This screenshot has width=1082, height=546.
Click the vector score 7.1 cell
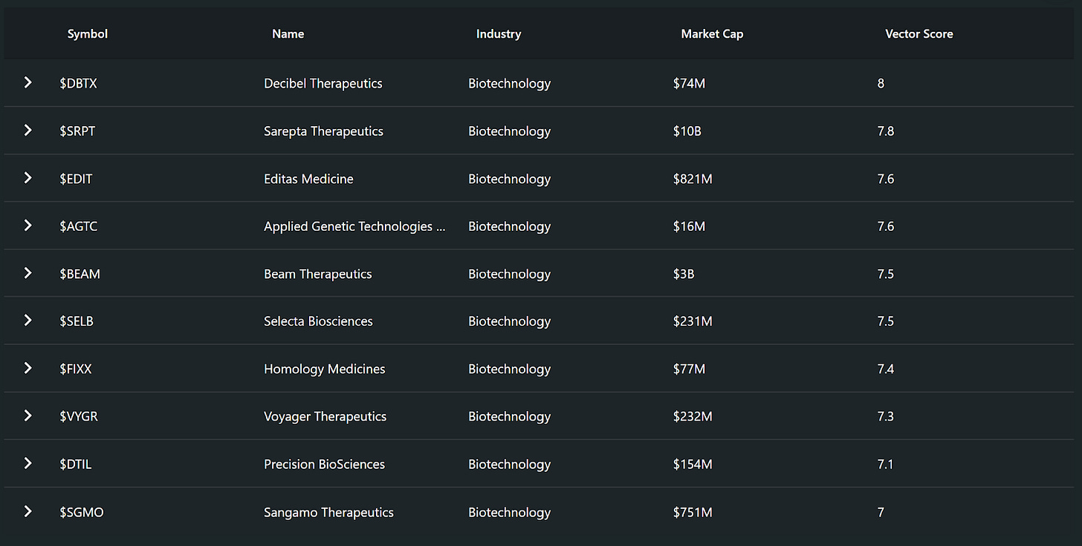885,464
